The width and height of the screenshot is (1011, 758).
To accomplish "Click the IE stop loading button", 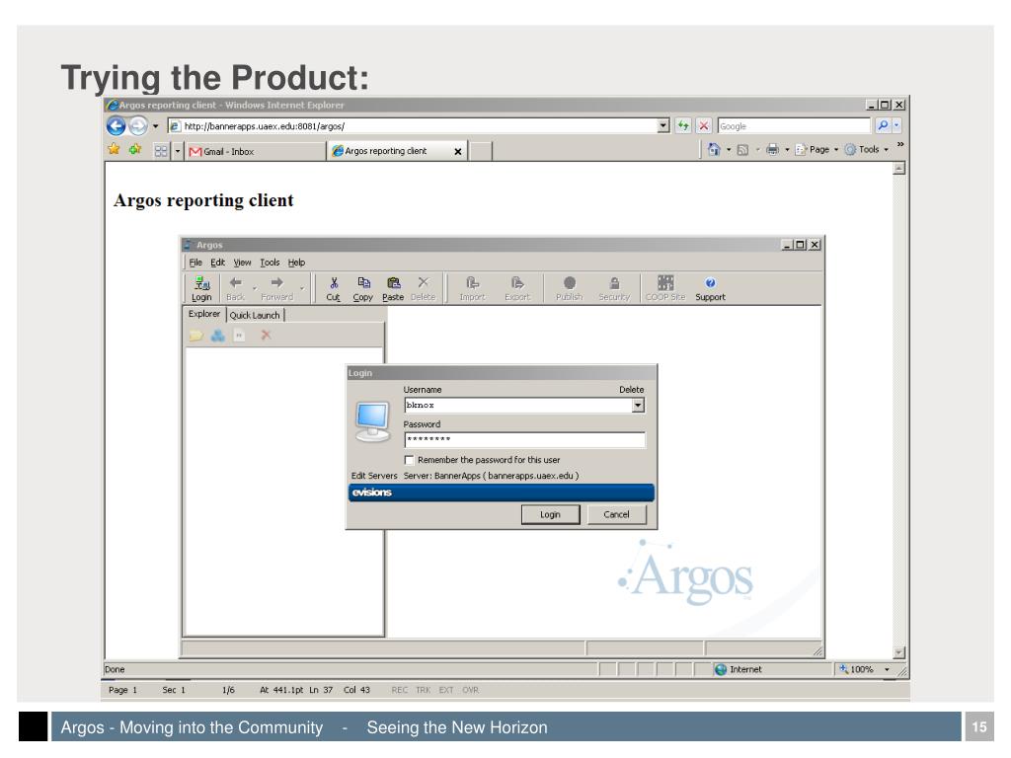I will pyautogui.click(x=704, y=125).
